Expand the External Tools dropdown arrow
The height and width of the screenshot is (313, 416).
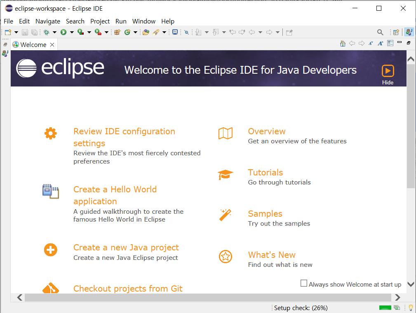106,33
